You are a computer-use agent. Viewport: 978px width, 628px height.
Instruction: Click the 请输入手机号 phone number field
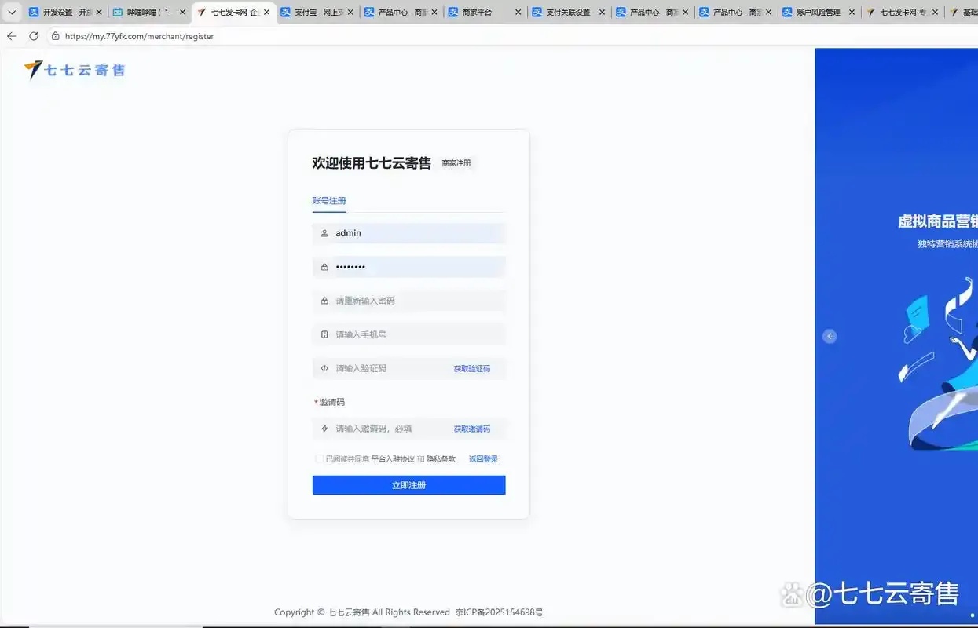tap(408, 334)
